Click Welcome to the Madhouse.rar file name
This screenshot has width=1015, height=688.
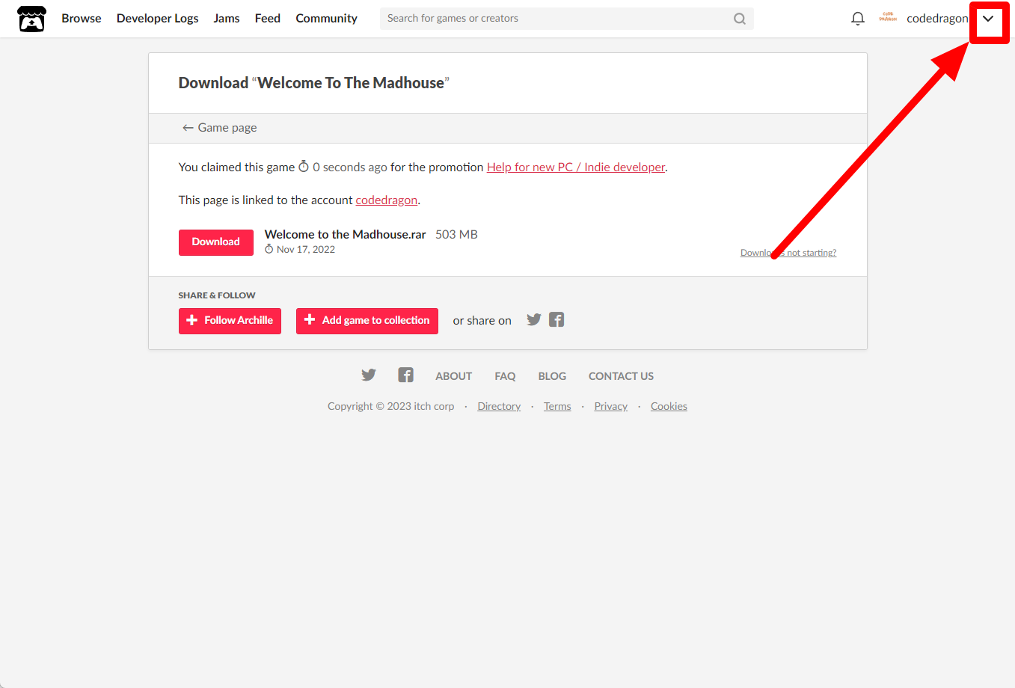346,235
